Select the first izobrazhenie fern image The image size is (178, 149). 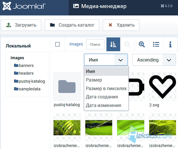(67, 128)
